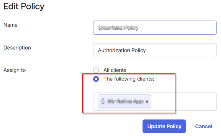The height and width of the screenshot is (136, 221).
Task: Click the "All clients" option label
Action: coord(115,70)
